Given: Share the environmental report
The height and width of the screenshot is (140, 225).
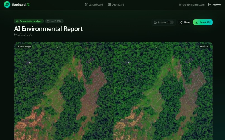Looking at the screenshot, I should click(185, 22).
